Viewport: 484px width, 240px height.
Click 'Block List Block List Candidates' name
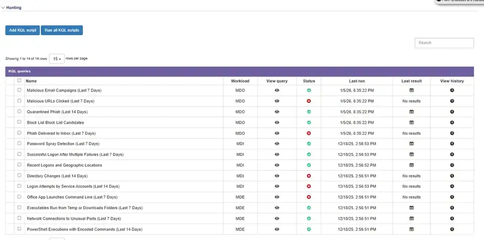[55, 123]
